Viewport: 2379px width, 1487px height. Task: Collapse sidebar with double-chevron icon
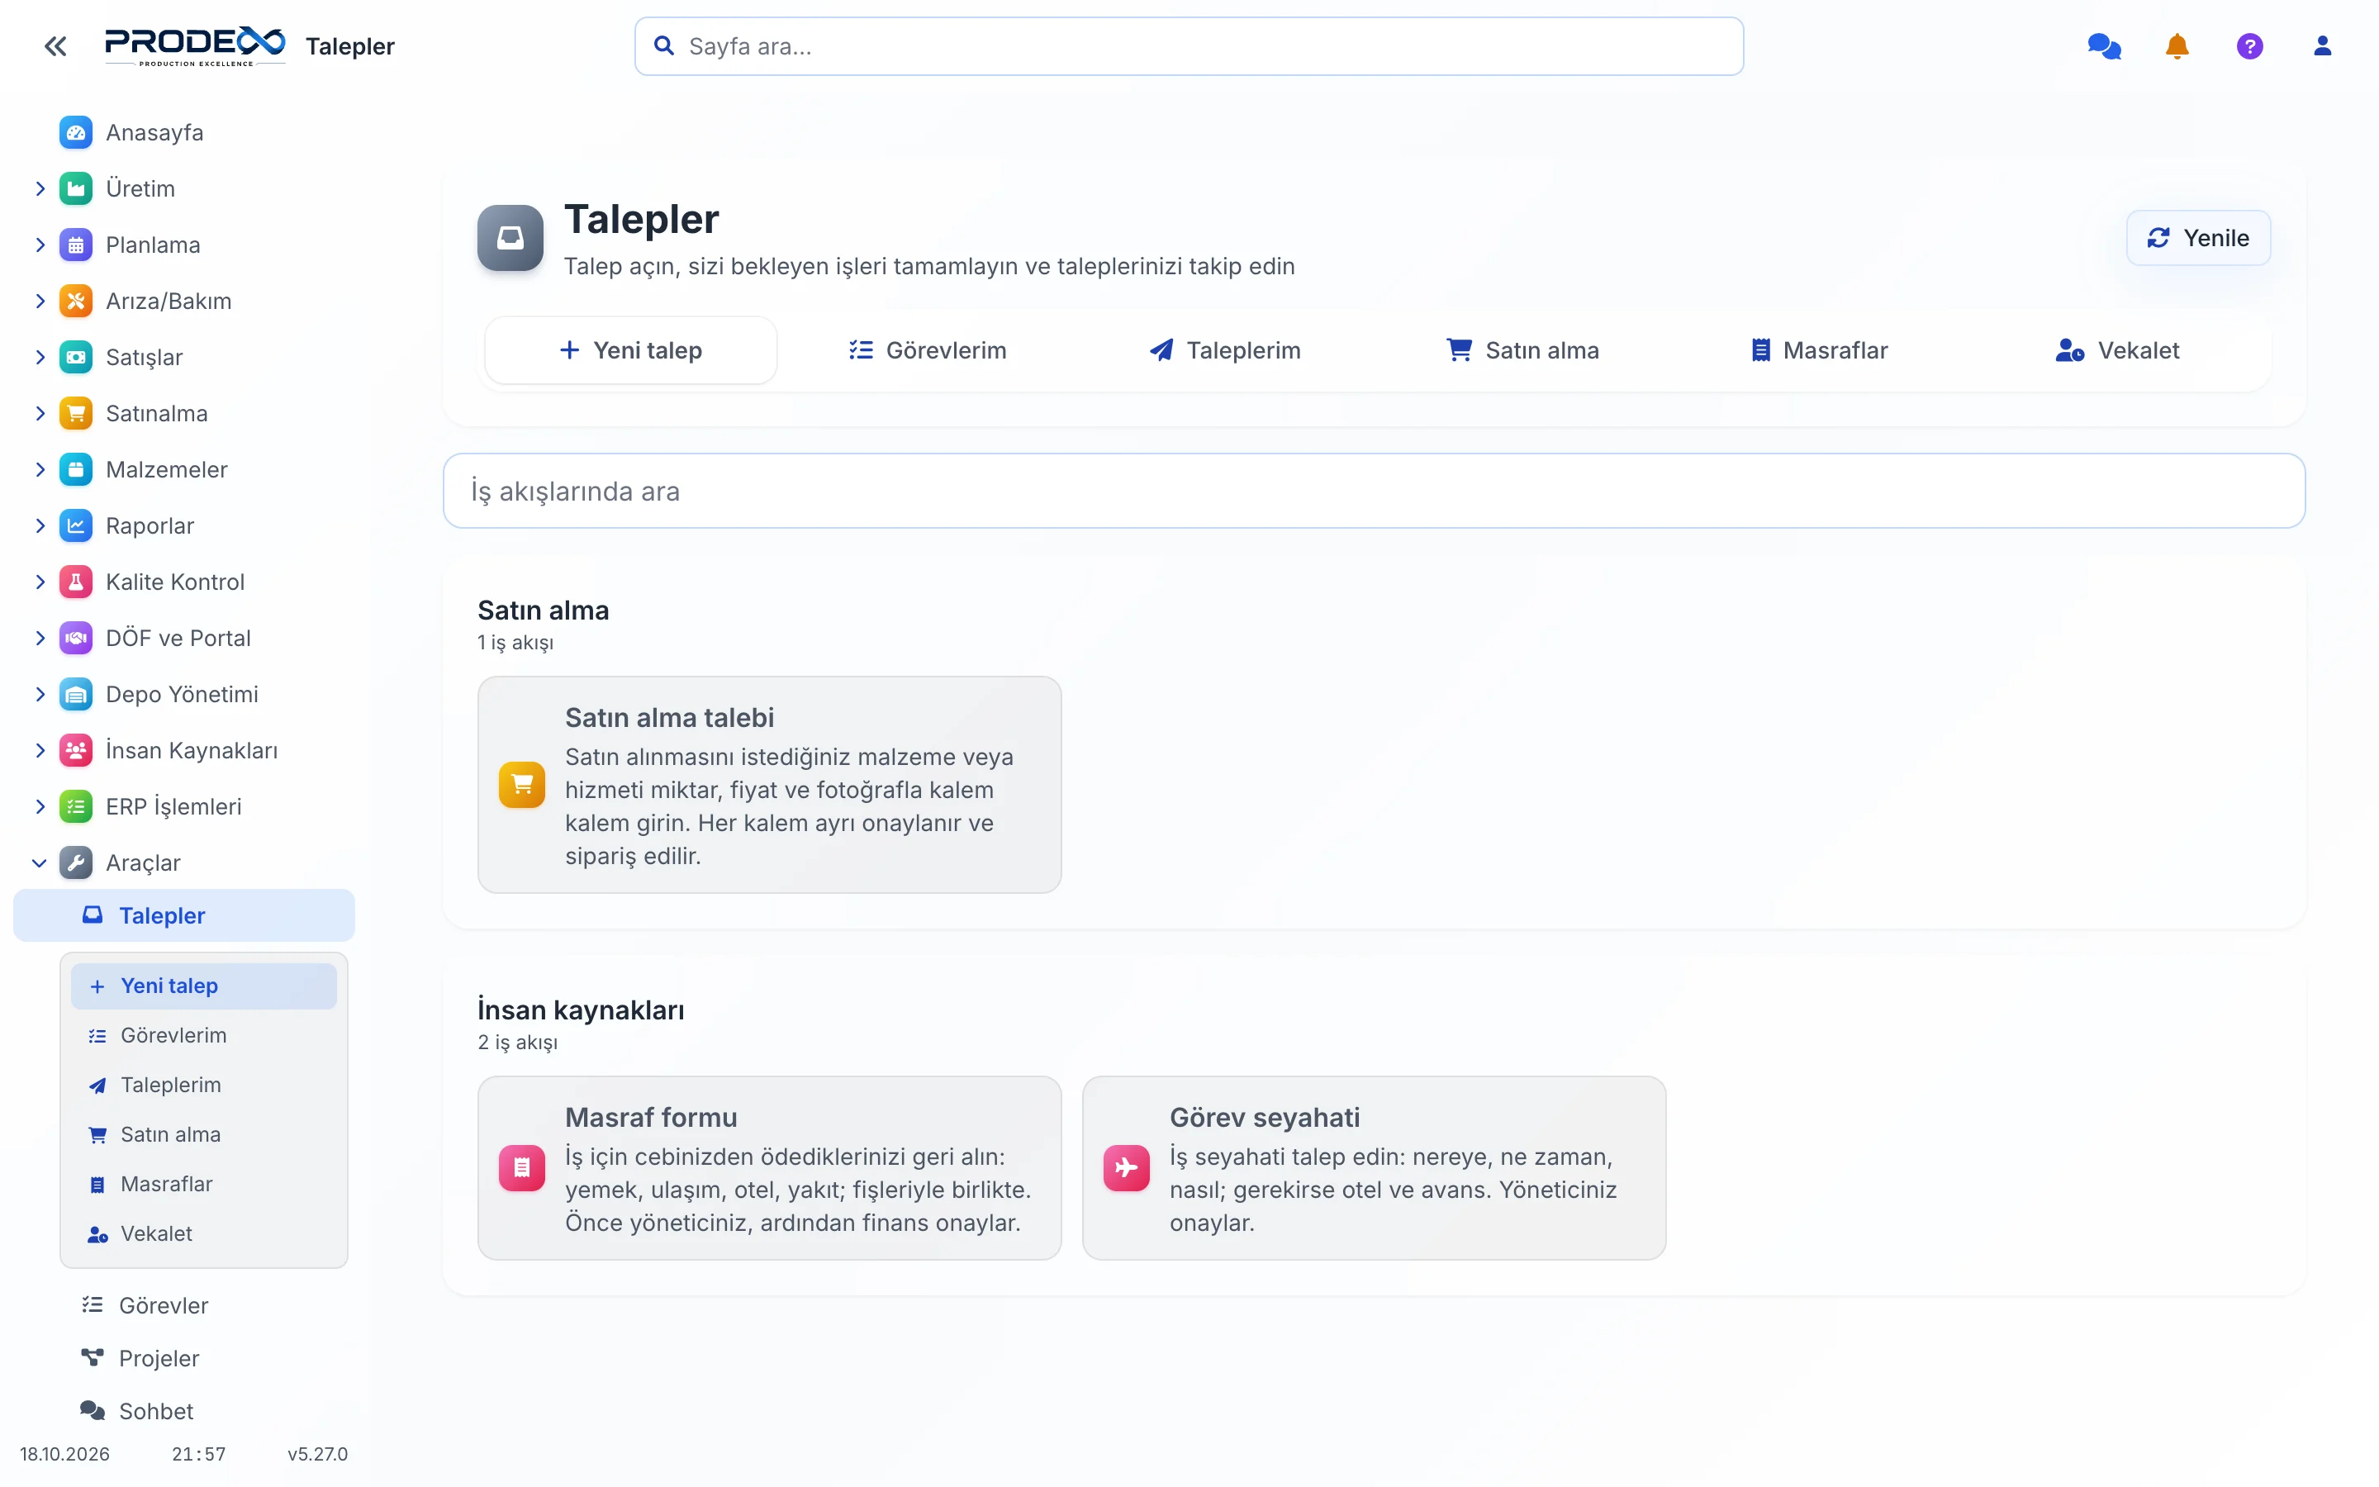click(55, 46)
